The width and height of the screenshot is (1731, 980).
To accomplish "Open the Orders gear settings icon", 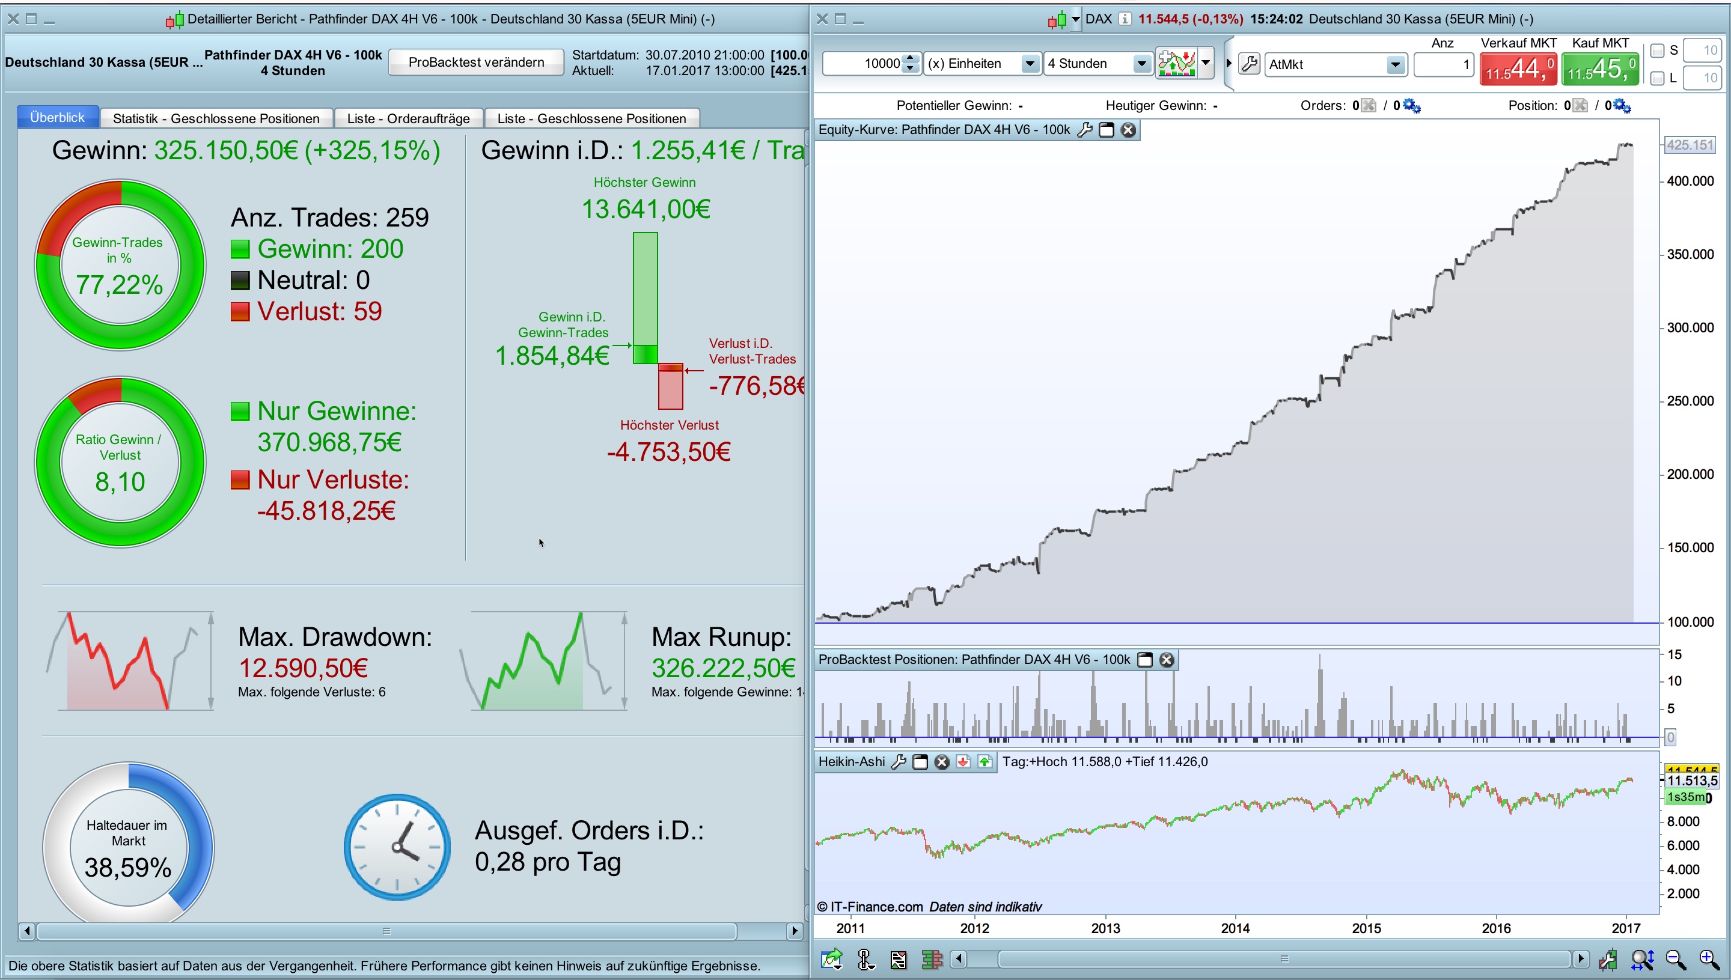I will coord(1412,106).
